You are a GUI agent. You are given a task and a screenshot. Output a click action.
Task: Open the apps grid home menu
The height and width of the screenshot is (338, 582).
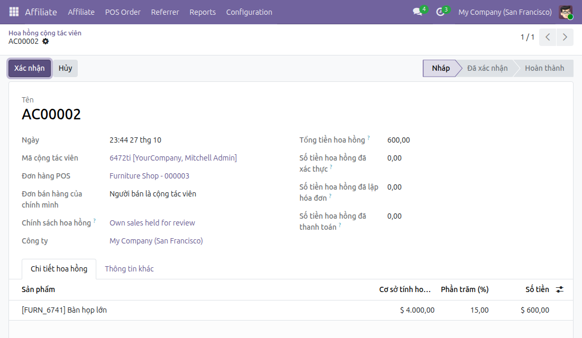[14, 12]
